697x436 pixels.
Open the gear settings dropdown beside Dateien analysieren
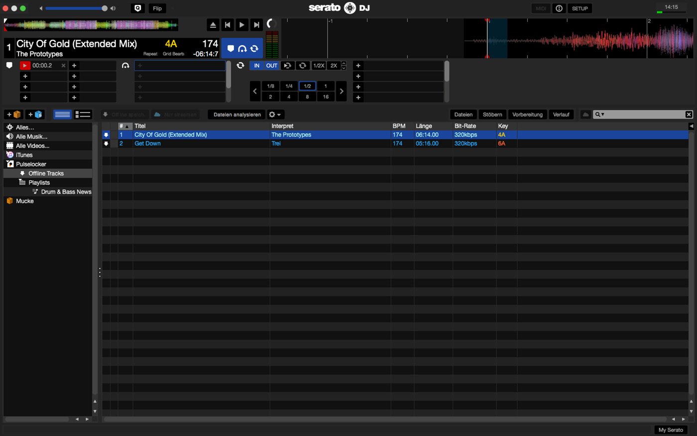pos(275,115)
